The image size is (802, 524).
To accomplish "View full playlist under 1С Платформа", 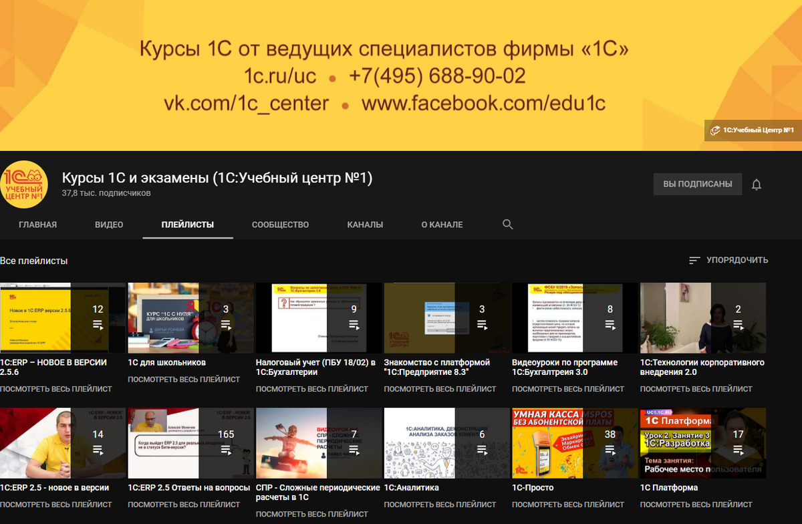I will [696, 505].
